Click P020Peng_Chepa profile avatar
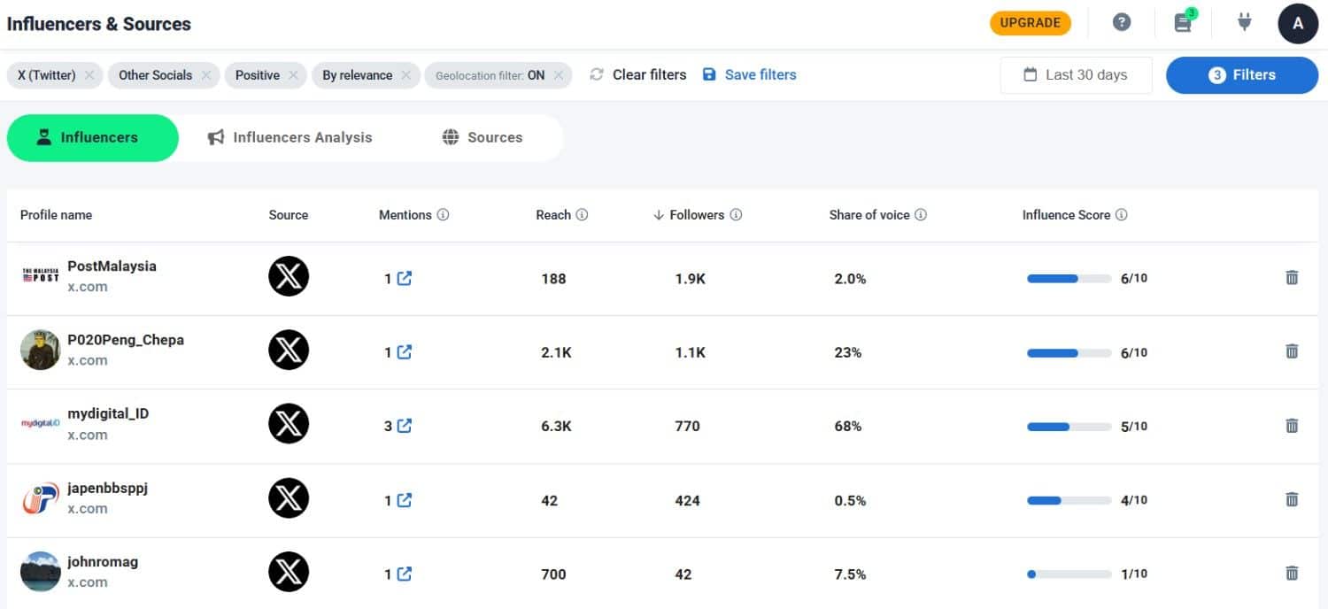 (x=41, y=350)
